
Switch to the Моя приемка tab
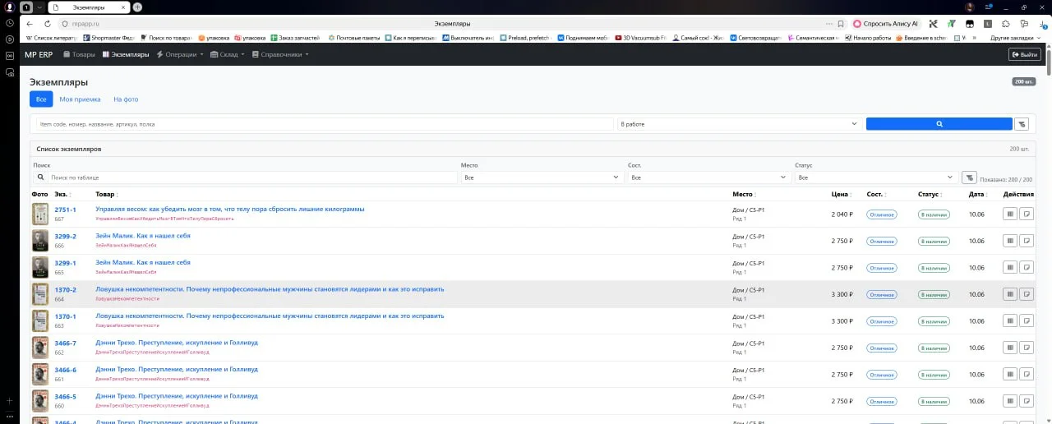pos(80,99)
